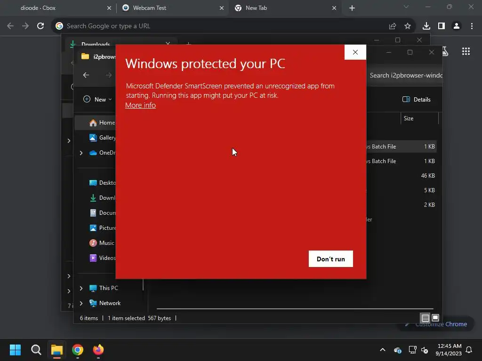Sort by the Size column header

pyautogui.click(x=419, y=118)
